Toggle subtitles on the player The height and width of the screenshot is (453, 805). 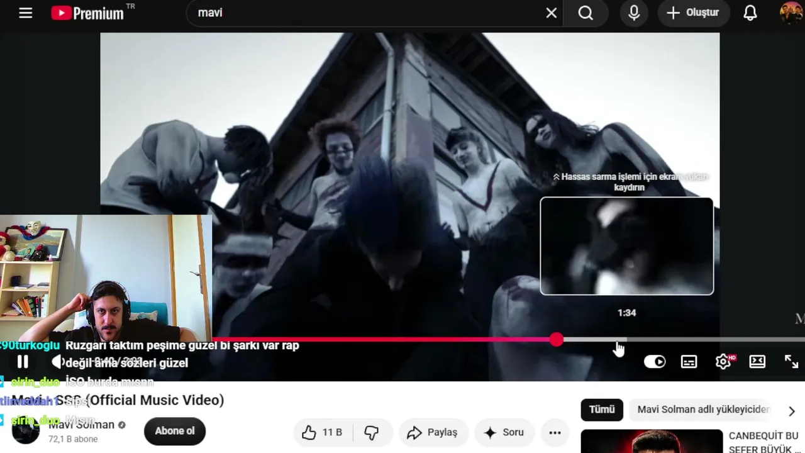(x=689, y=362)
